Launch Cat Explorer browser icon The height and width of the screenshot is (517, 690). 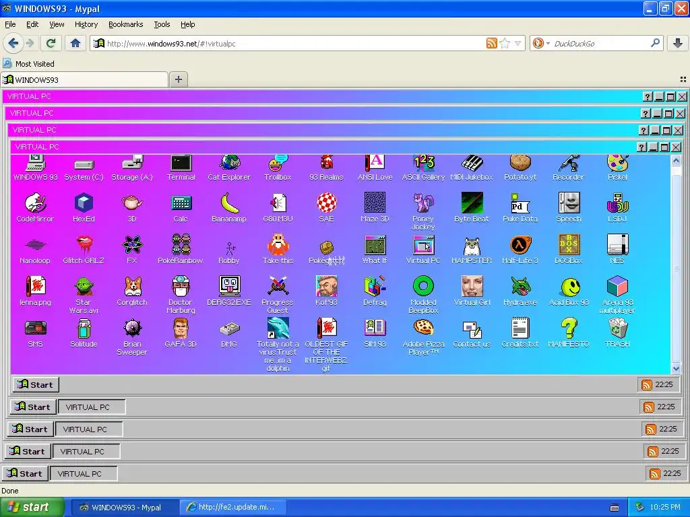(229, 168)
